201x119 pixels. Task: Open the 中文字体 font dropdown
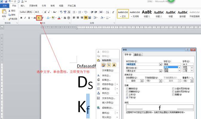pos(161,65)
